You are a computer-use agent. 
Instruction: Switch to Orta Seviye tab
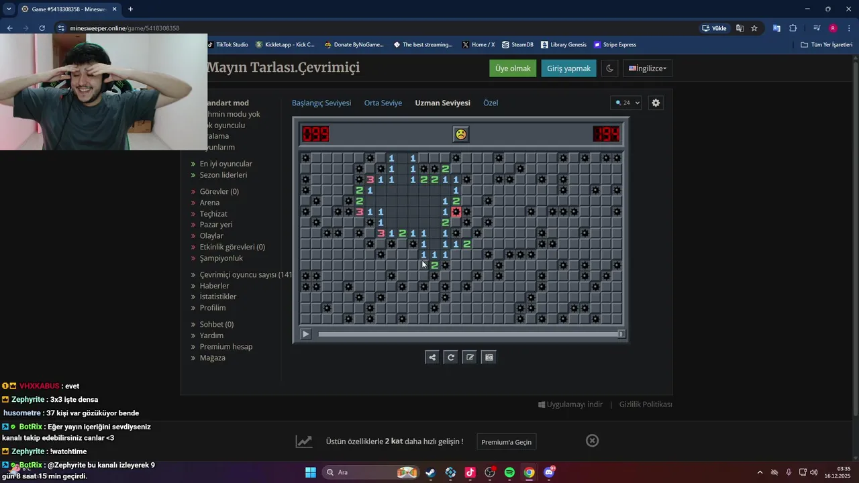pyautogui.click(x=383, y=103)
